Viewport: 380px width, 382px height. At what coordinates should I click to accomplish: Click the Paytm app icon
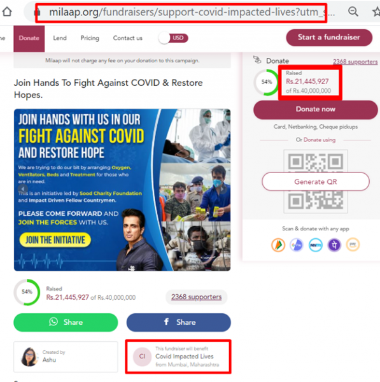316,245
